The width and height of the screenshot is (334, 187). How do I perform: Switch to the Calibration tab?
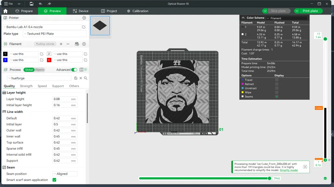pyautogui.click(x=138, y=11)
